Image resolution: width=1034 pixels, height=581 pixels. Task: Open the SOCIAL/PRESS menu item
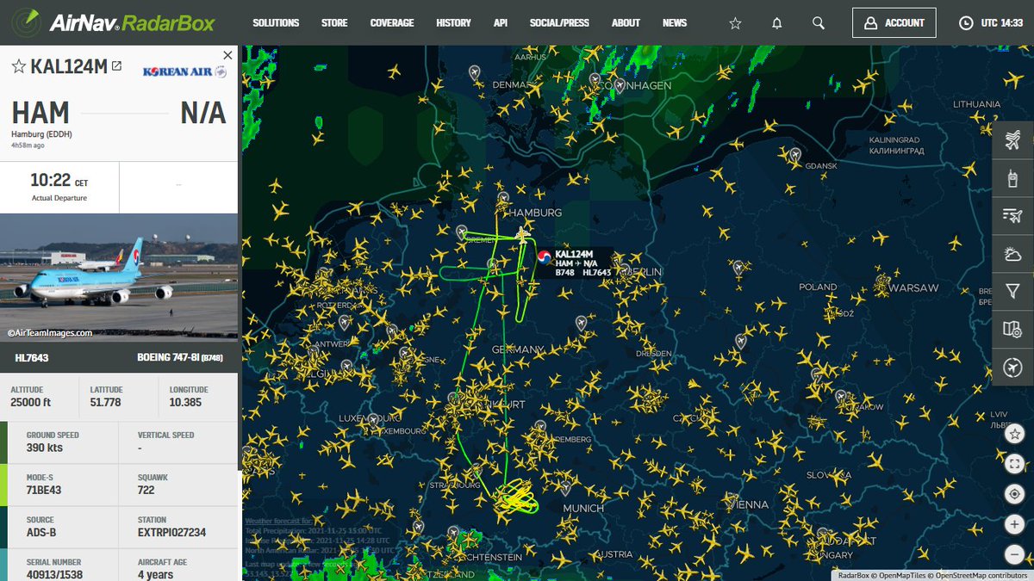(559, 23)
